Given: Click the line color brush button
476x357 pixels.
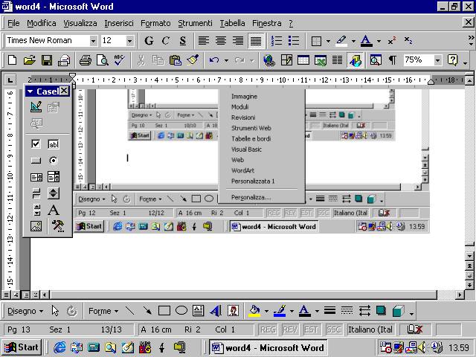Looking at the screenshot, I should tap(280, 311).
